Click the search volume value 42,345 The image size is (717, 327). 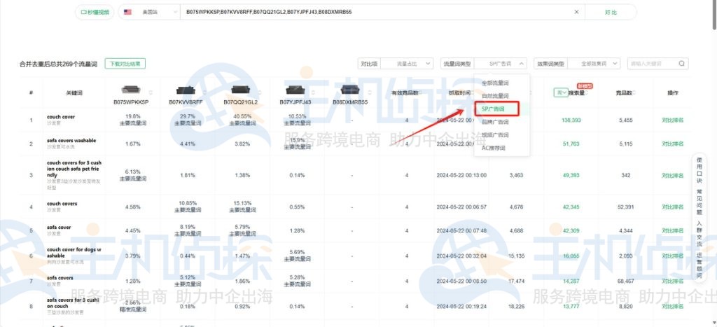(571, 207)
